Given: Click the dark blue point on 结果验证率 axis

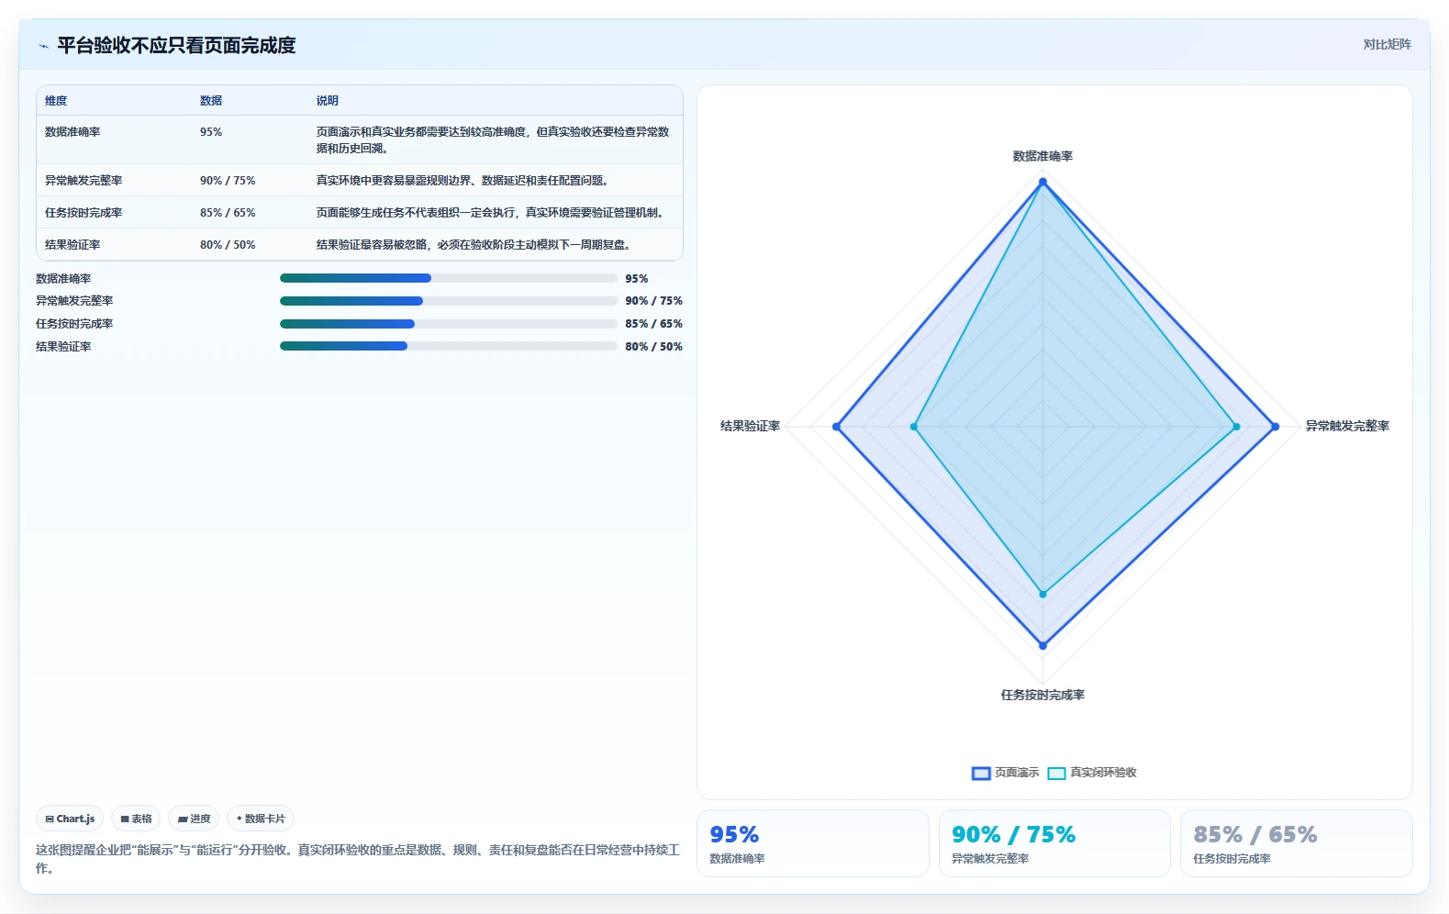Looking at the screenshot, I should [x=836, y=427].
